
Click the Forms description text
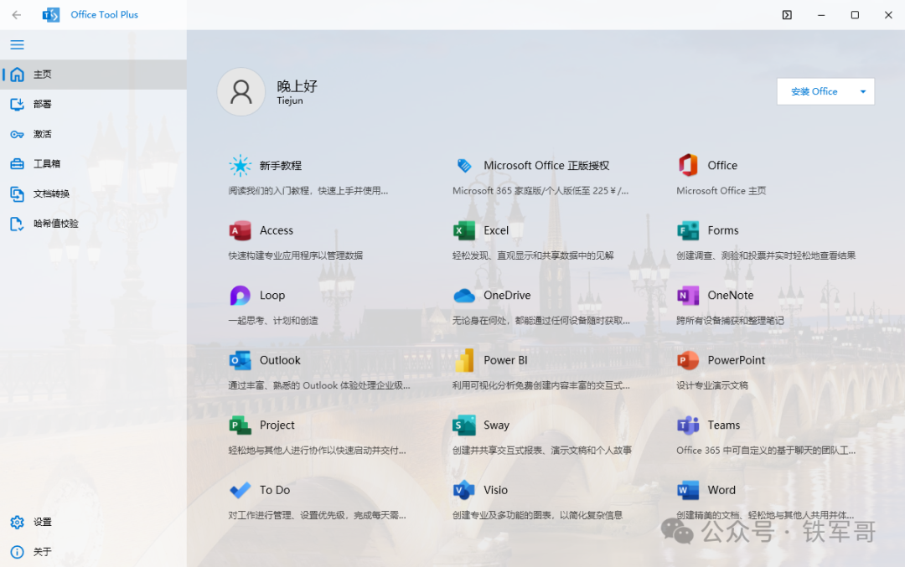(766, 255)
